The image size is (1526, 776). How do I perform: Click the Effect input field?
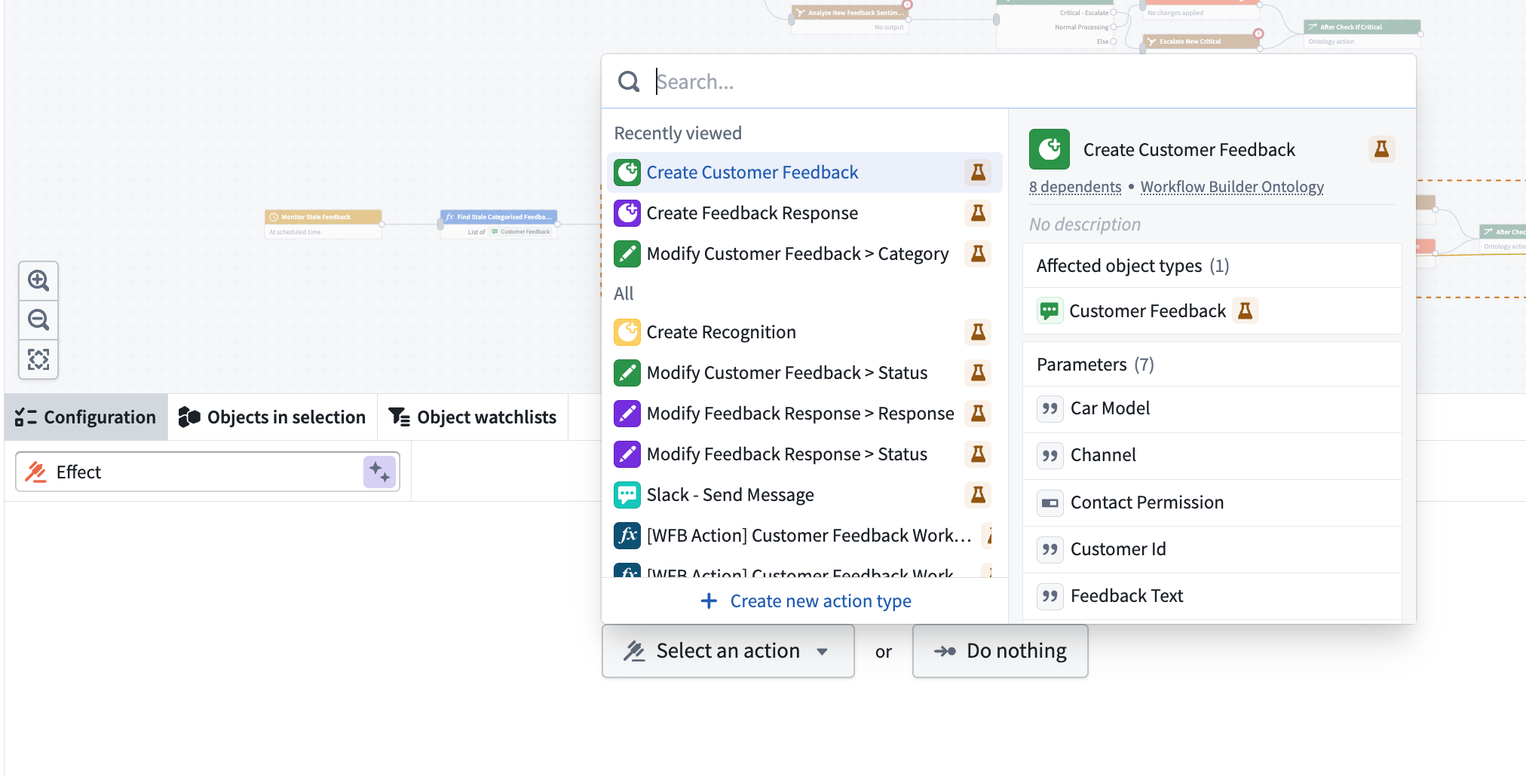coord(207,472)
